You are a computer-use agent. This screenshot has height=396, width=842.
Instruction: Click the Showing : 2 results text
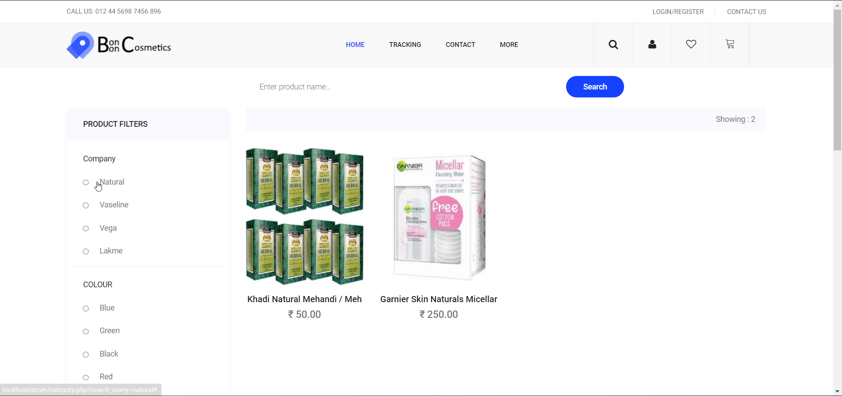point(735,119)
